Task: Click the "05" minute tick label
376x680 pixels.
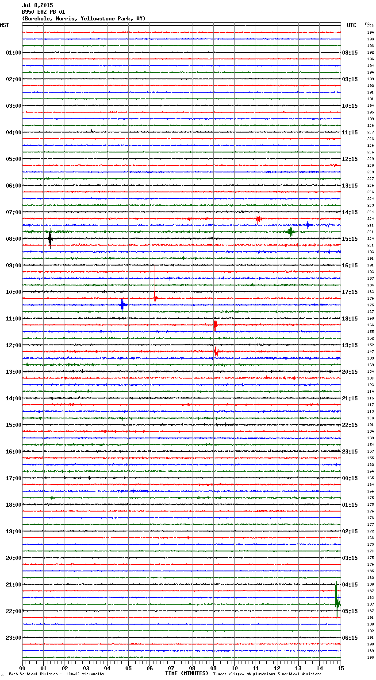Action: 129,668
